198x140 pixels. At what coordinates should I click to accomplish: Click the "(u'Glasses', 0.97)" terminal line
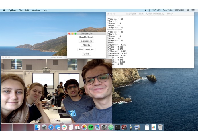[x=117, y=51]
